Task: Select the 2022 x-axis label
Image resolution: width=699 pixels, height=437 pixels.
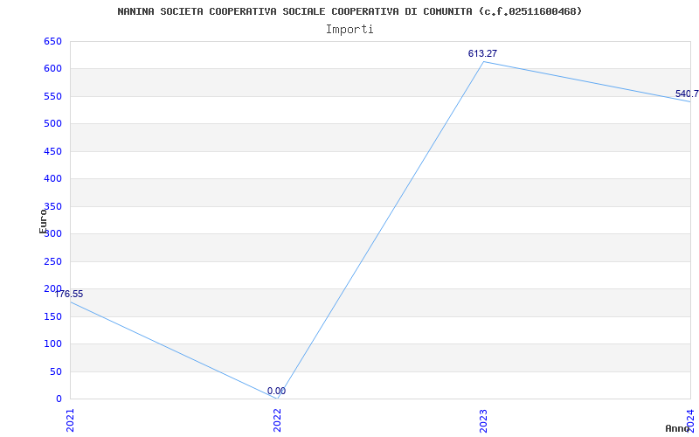Action: pyautogui.click(x=277, y=420)
